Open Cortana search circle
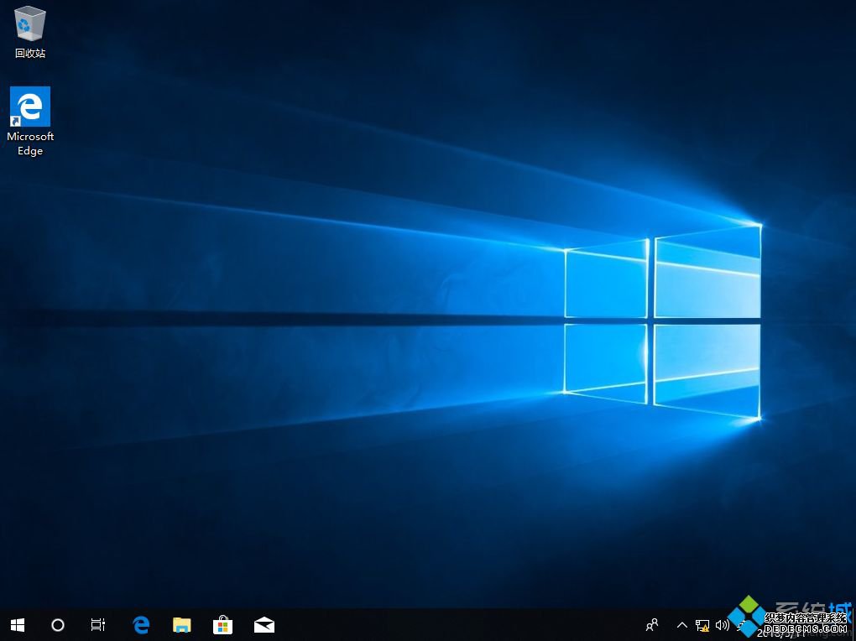The height and width of the screenshot is (641, 856). point(58,624)
